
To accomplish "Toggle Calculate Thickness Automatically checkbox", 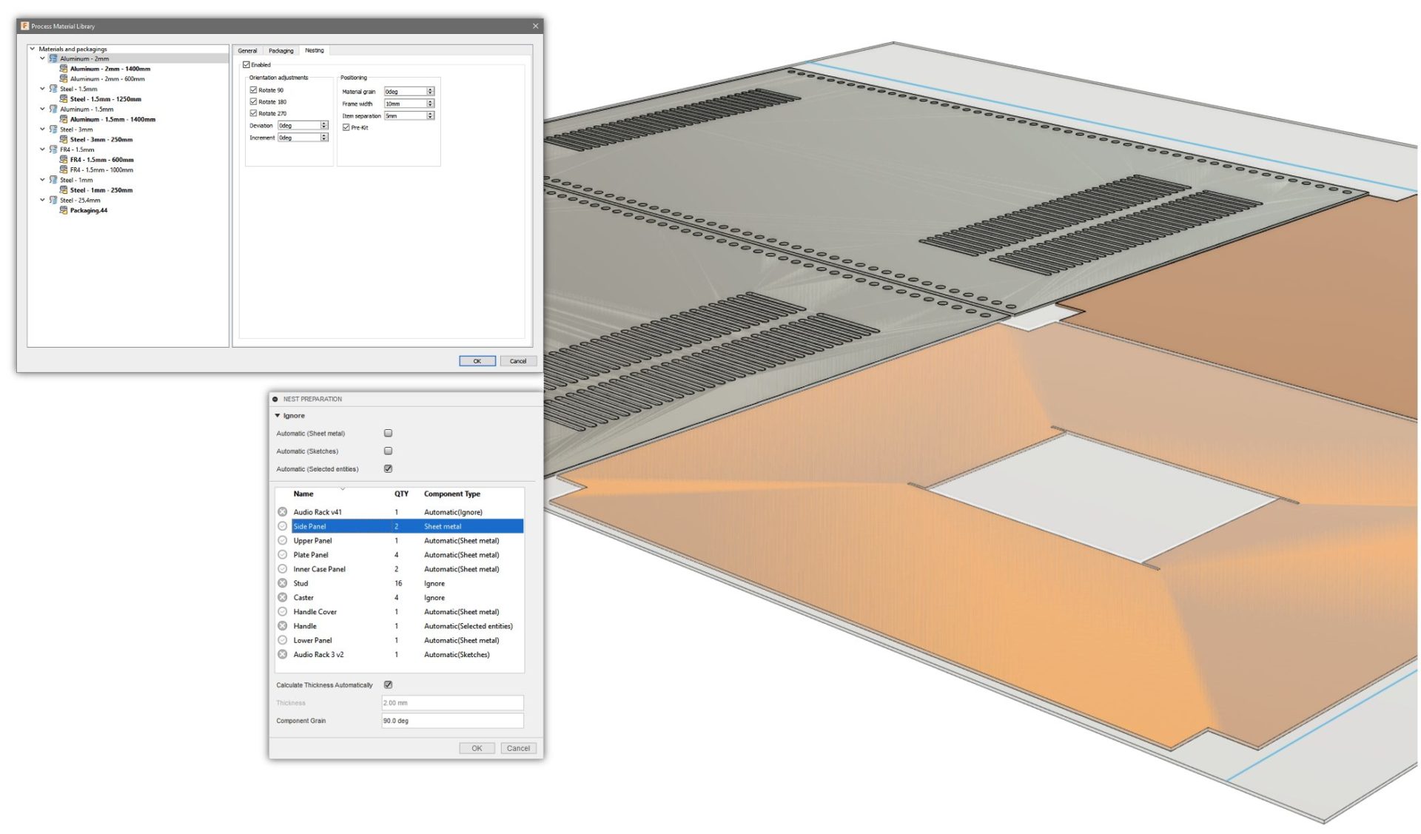I will (x=388, y=685).
